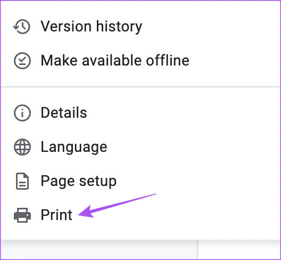Click blank space in the Page setup row
Screen dimensions: 281x260
pos(199,181)
